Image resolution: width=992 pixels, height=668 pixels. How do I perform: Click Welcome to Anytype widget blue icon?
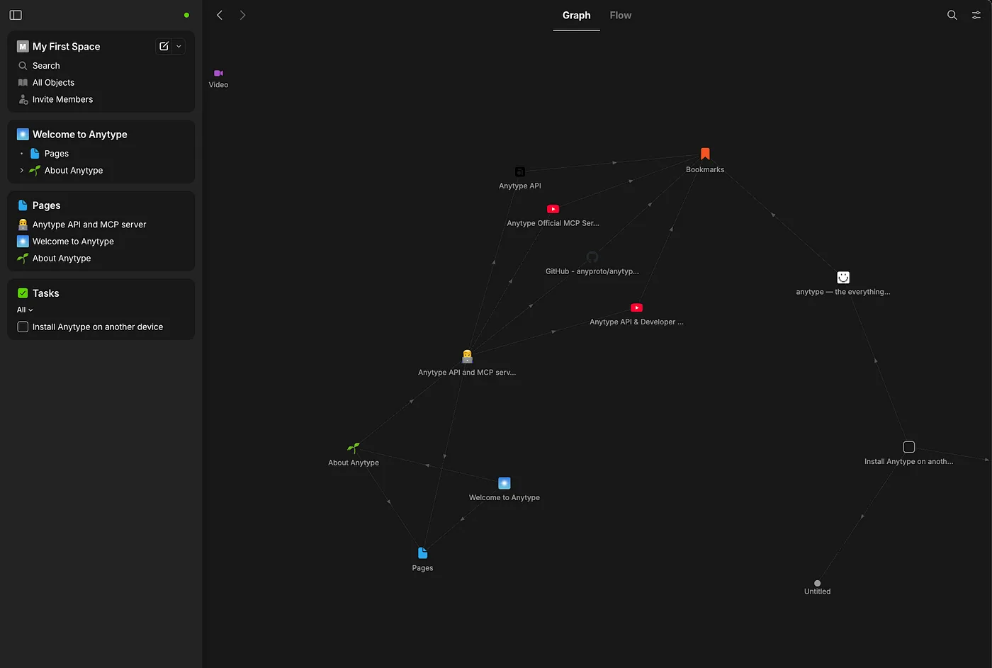[x=23, y=134]
